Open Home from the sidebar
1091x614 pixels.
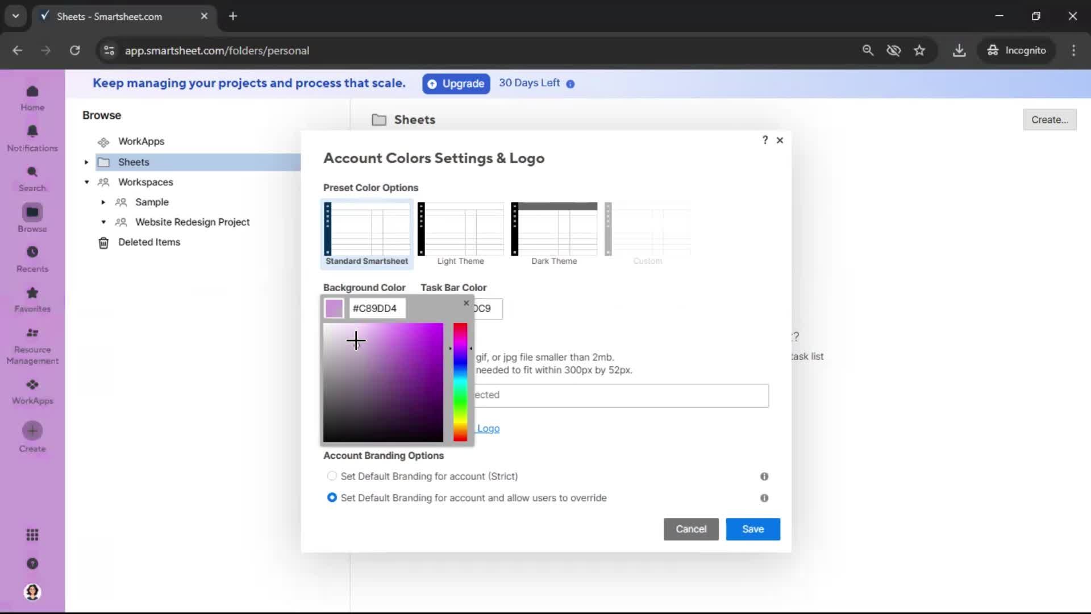(x=32, y=97)
